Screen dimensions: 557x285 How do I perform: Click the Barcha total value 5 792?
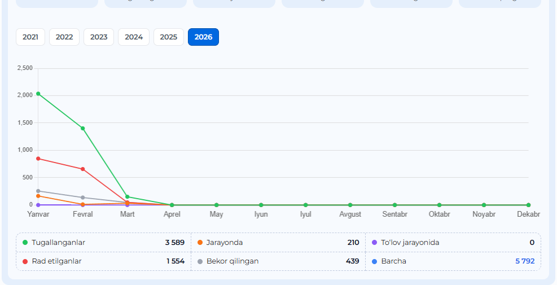point(524,261)
